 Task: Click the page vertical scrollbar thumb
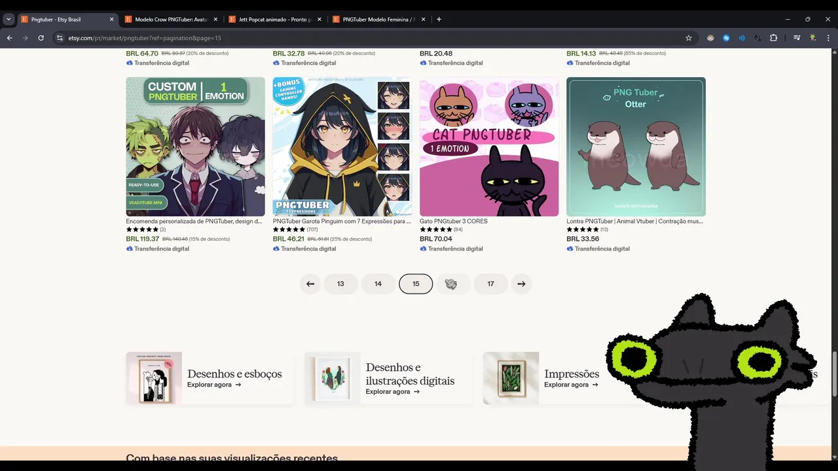pos(834,374)
